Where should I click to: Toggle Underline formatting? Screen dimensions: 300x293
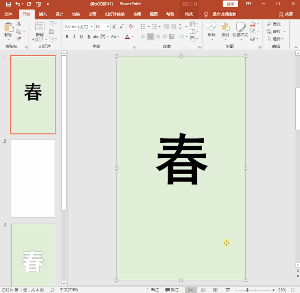pyautogui.click(x=81, y=37)
